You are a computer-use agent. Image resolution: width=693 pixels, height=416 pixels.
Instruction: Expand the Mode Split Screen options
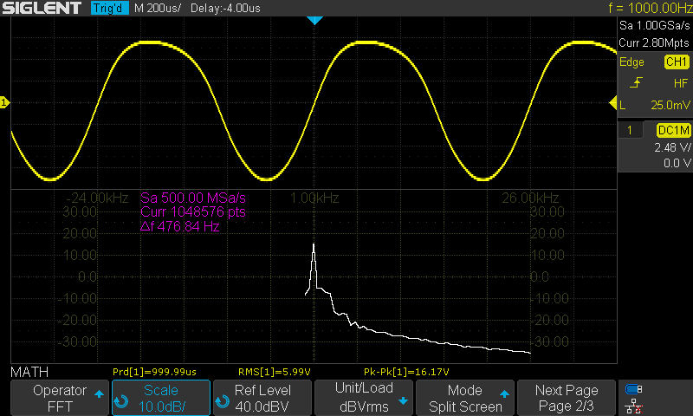pos(465,398)
